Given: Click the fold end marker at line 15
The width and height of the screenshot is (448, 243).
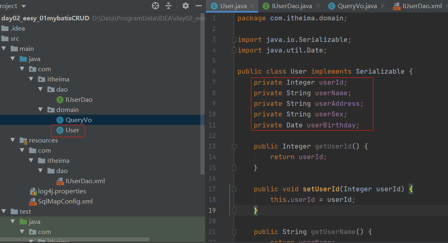Looking at the screenshot, I should [x=234, y=168].
